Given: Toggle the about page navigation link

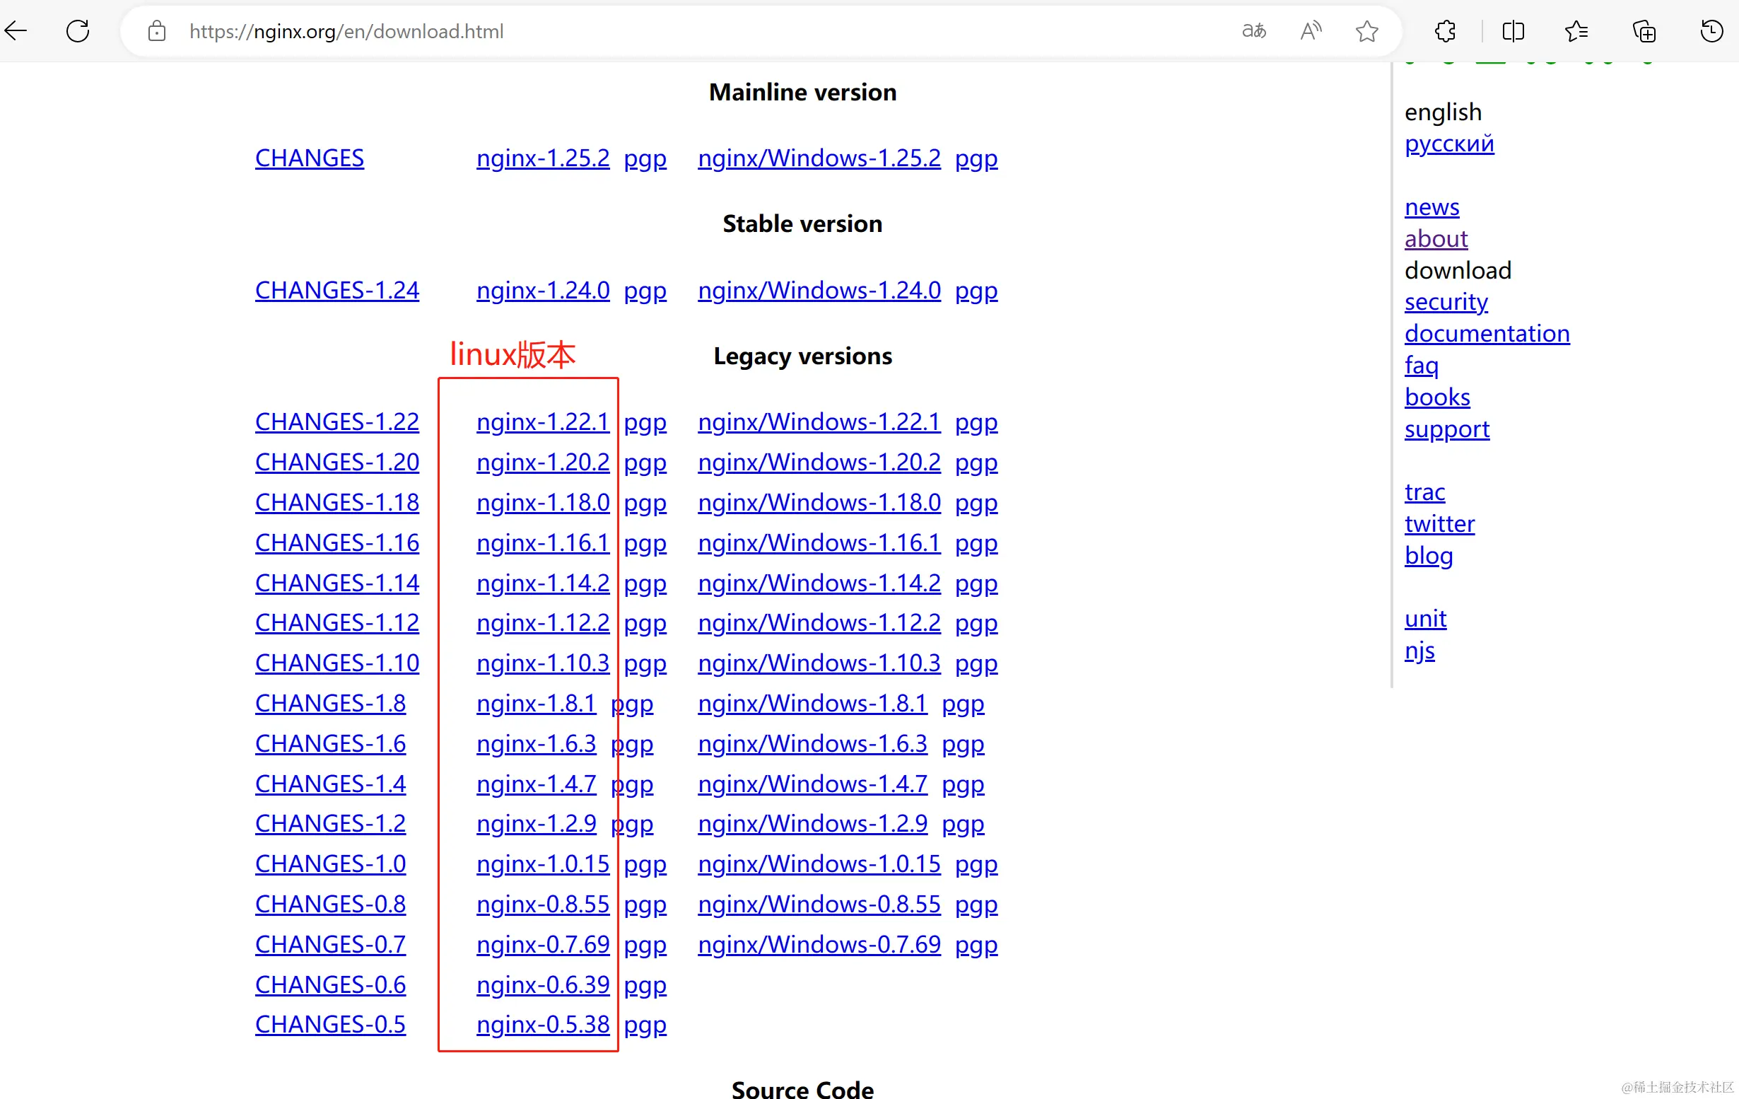Looking at the screenshot, I should [x=1434, y=237].
